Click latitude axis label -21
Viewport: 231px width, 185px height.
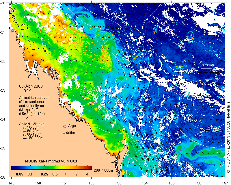[x=3, y=32]
